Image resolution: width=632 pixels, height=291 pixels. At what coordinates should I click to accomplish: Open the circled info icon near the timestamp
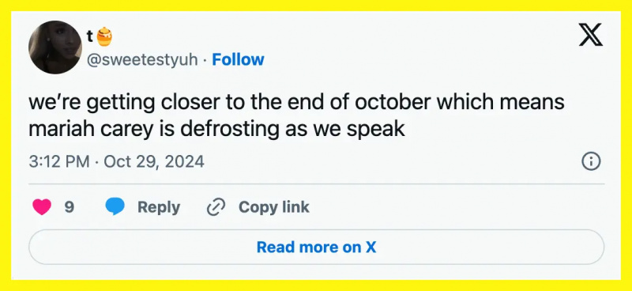pos(591,161)
